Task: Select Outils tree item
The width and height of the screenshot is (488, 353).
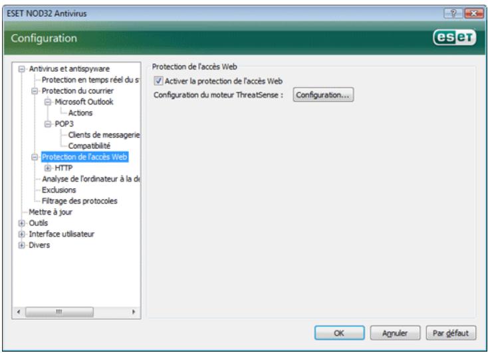Action: click(39, 223)
